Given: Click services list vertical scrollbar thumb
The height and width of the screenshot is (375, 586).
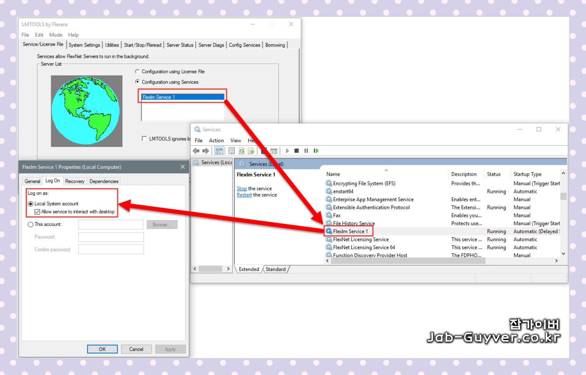Looking at the screenshot, I should click(563, 196).
